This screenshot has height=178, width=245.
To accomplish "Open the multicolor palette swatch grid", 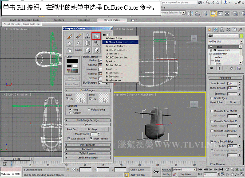I will pos(72,70).
